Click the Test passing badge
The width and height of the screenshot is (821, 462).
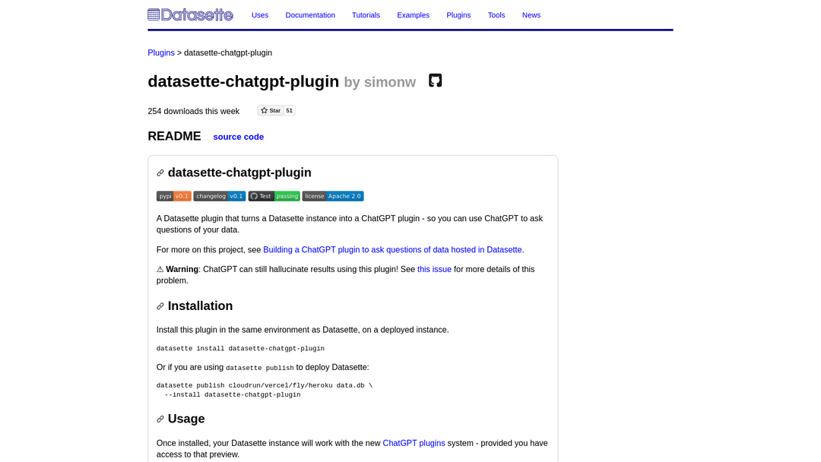[274, 196]
